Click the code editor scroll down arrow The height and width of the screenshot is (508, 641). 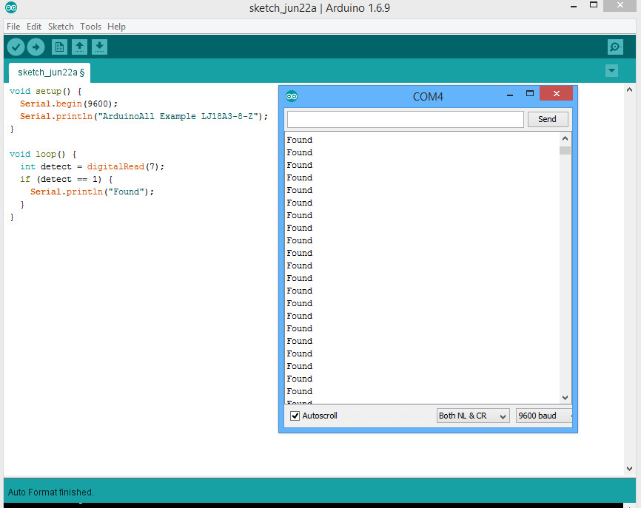click(630, 469)
